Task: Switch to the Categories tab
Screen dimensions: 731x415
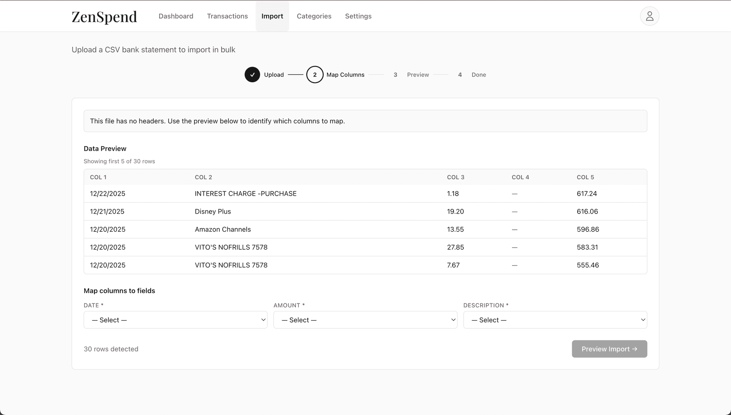Action: tap(314, 16)
